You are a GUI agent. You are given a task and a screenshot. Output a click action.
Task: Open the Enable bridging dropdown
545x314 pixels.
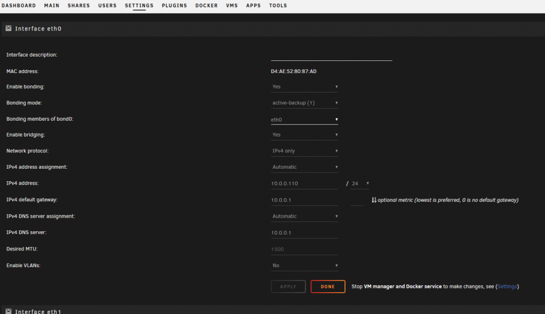(x=305, y=134)
